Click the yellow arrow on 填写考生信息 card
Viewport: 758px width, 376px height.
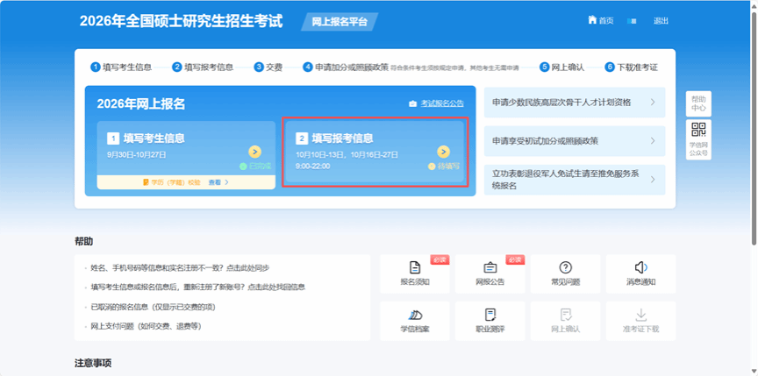254,152
